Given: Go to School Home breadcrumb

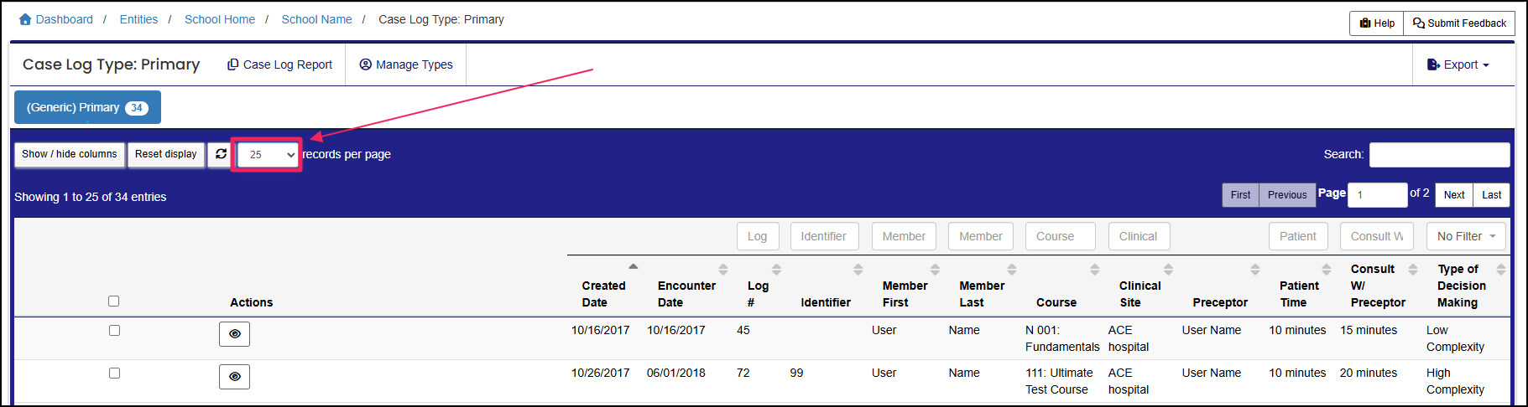Looking at the screenshot, I should [x=220, y=19].
